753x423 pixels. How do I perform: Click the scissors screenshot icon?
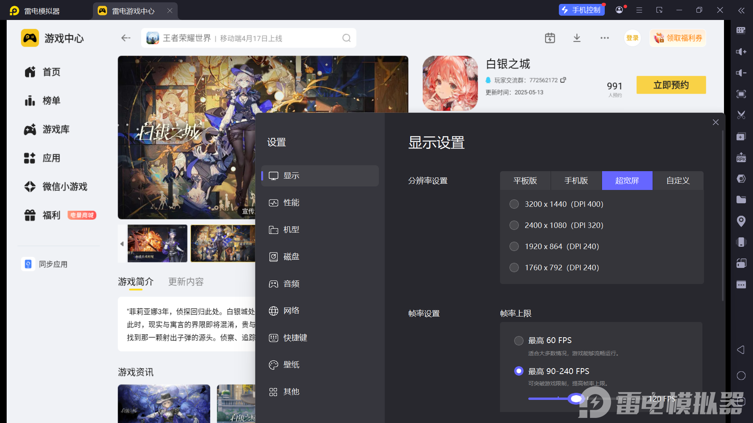[741, 115]
